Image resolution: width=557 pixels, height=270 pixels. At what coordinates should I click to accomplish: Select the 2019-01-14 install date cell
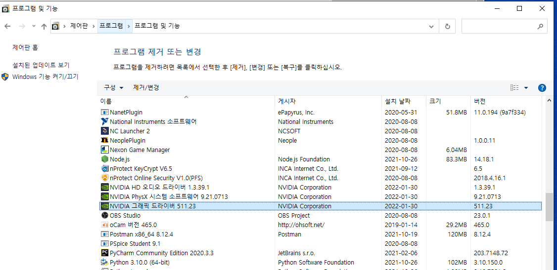(x=401, y=225)
